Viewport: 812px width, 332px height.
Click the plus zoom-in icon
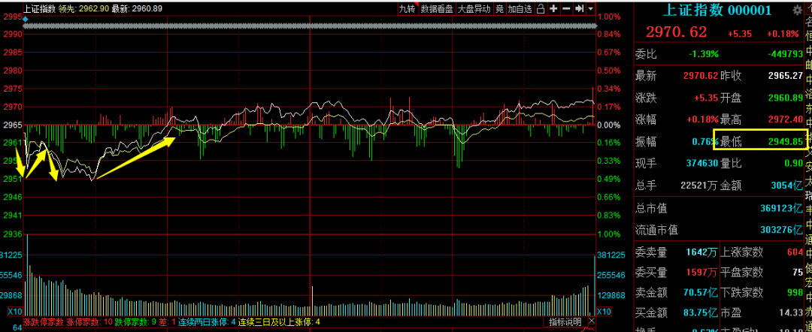click(x=554, y=8)
